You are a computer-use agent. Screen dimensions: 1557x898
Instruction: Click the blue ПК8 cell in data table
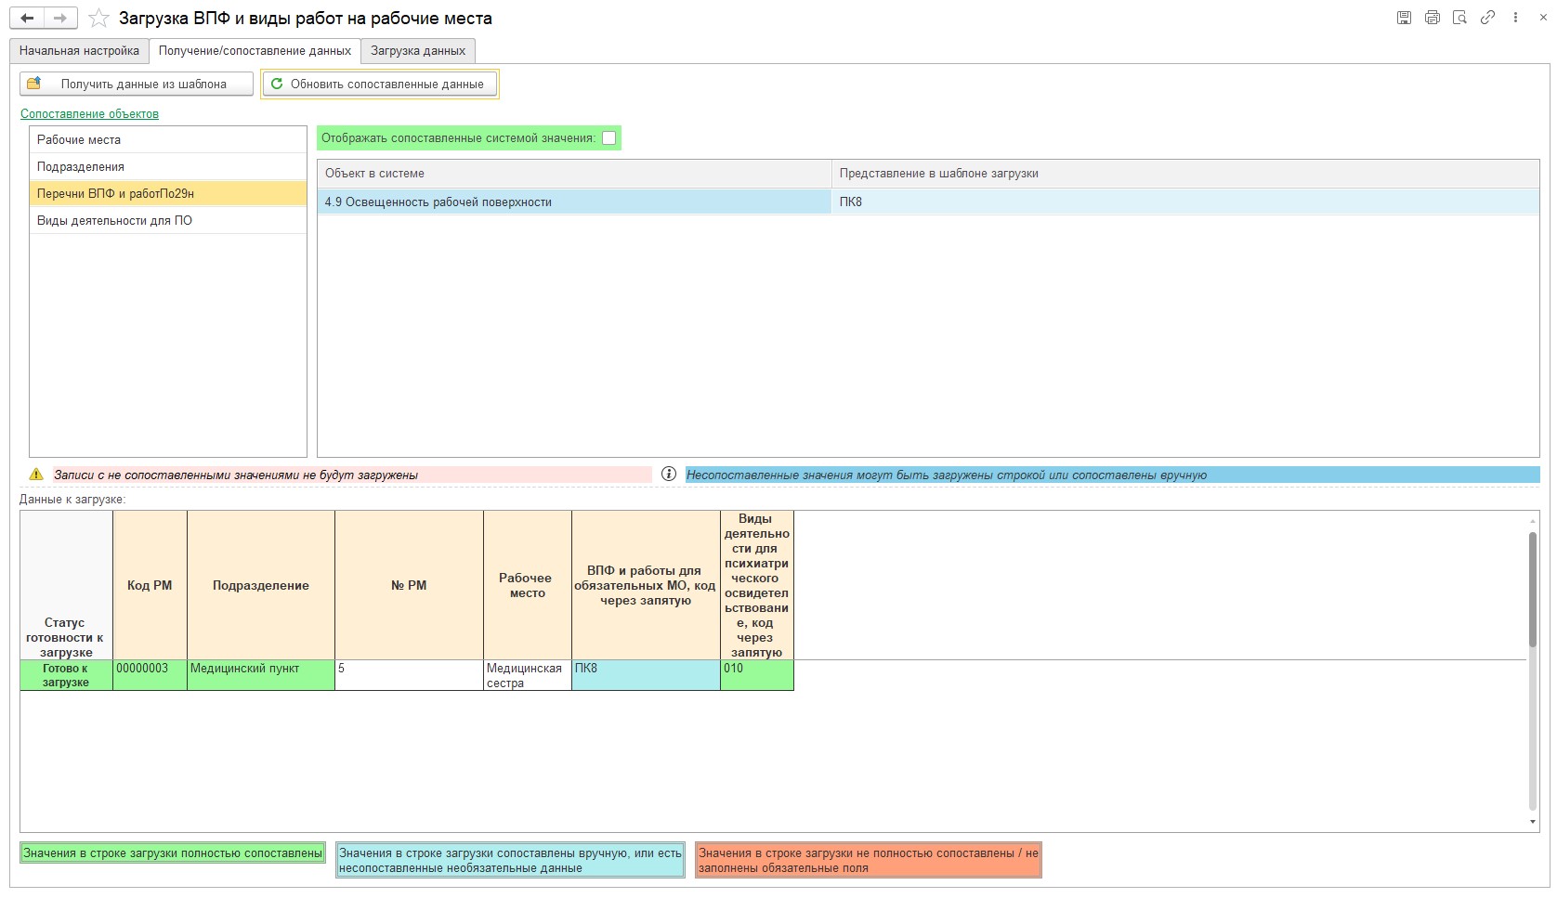645,675
